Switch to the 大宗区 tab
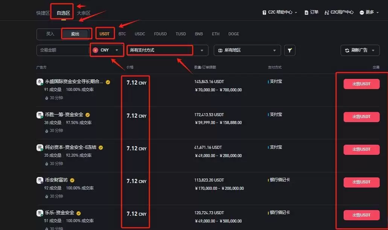This screenshot has width=388, height=230. click(84, 12)
